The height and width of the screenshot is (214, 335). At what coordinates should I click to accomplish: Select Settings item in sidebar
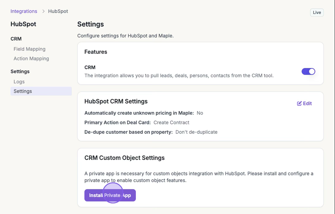click(x=23, y=91)
